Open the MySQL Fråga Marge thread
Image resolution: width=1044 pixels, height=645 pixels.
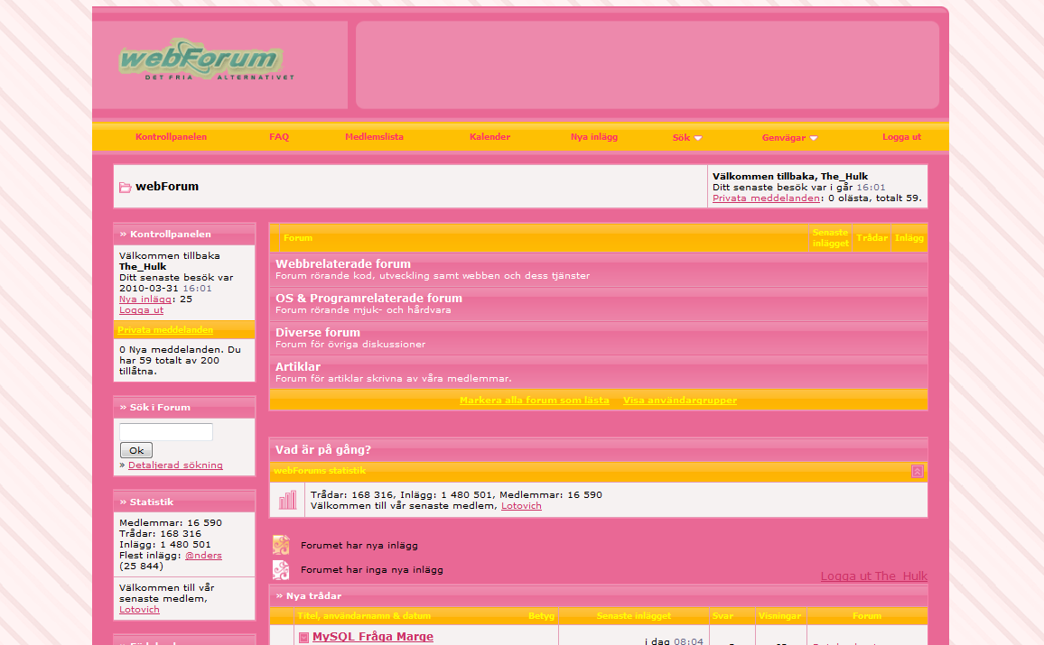click(x=373, y=636)
